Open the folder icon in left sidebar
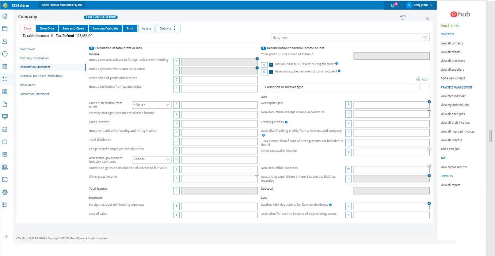Viewport: 495px width, 256px height. [5, 28]
